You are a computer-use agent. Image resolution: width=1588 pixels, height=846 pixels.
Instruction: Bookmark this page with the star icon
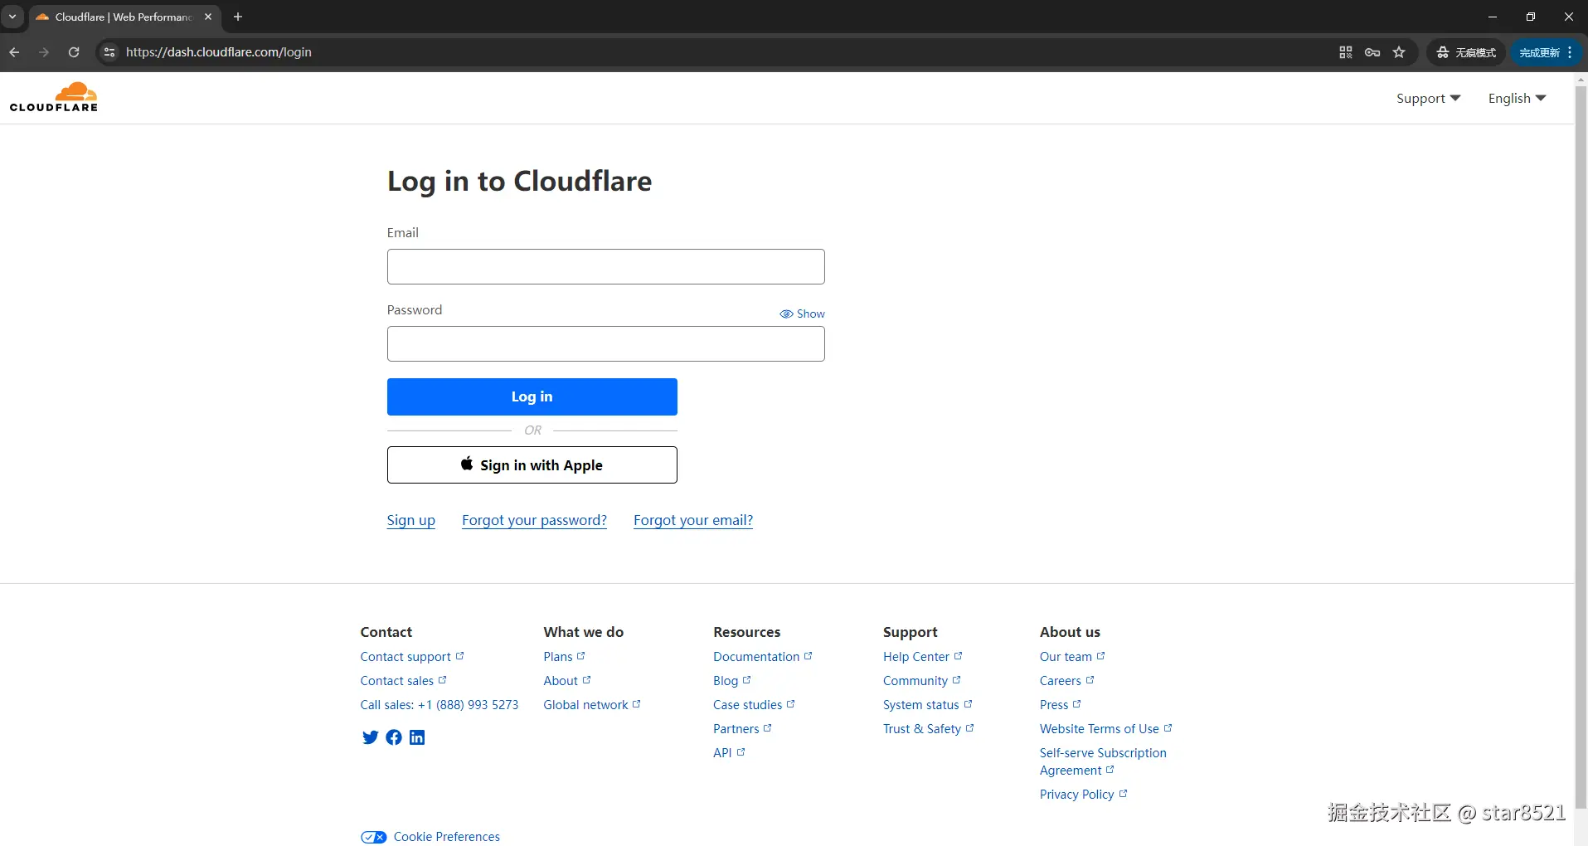click(x=1399, y=52)
